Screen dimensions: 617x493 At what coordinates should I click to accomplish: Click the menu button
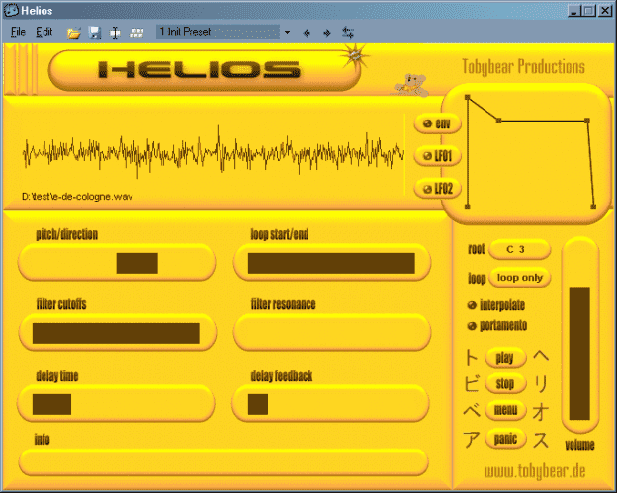505,410
